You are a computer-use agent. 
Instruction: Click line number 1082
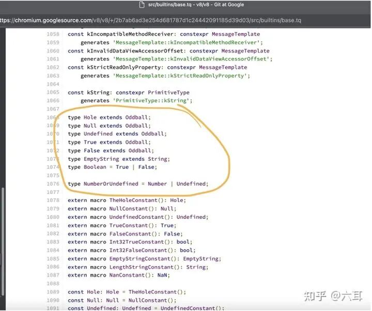(53, 234)
